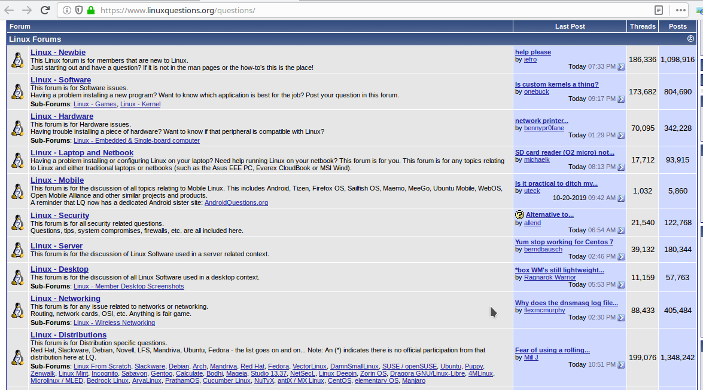Click the go-to-last-post arrow for Fear of using a rolling...
The height and width of the screenshot is (390, 703).
621,364
